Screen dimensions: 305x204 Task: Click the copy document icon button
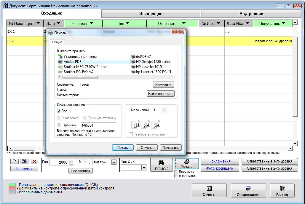tap(25, 162)
